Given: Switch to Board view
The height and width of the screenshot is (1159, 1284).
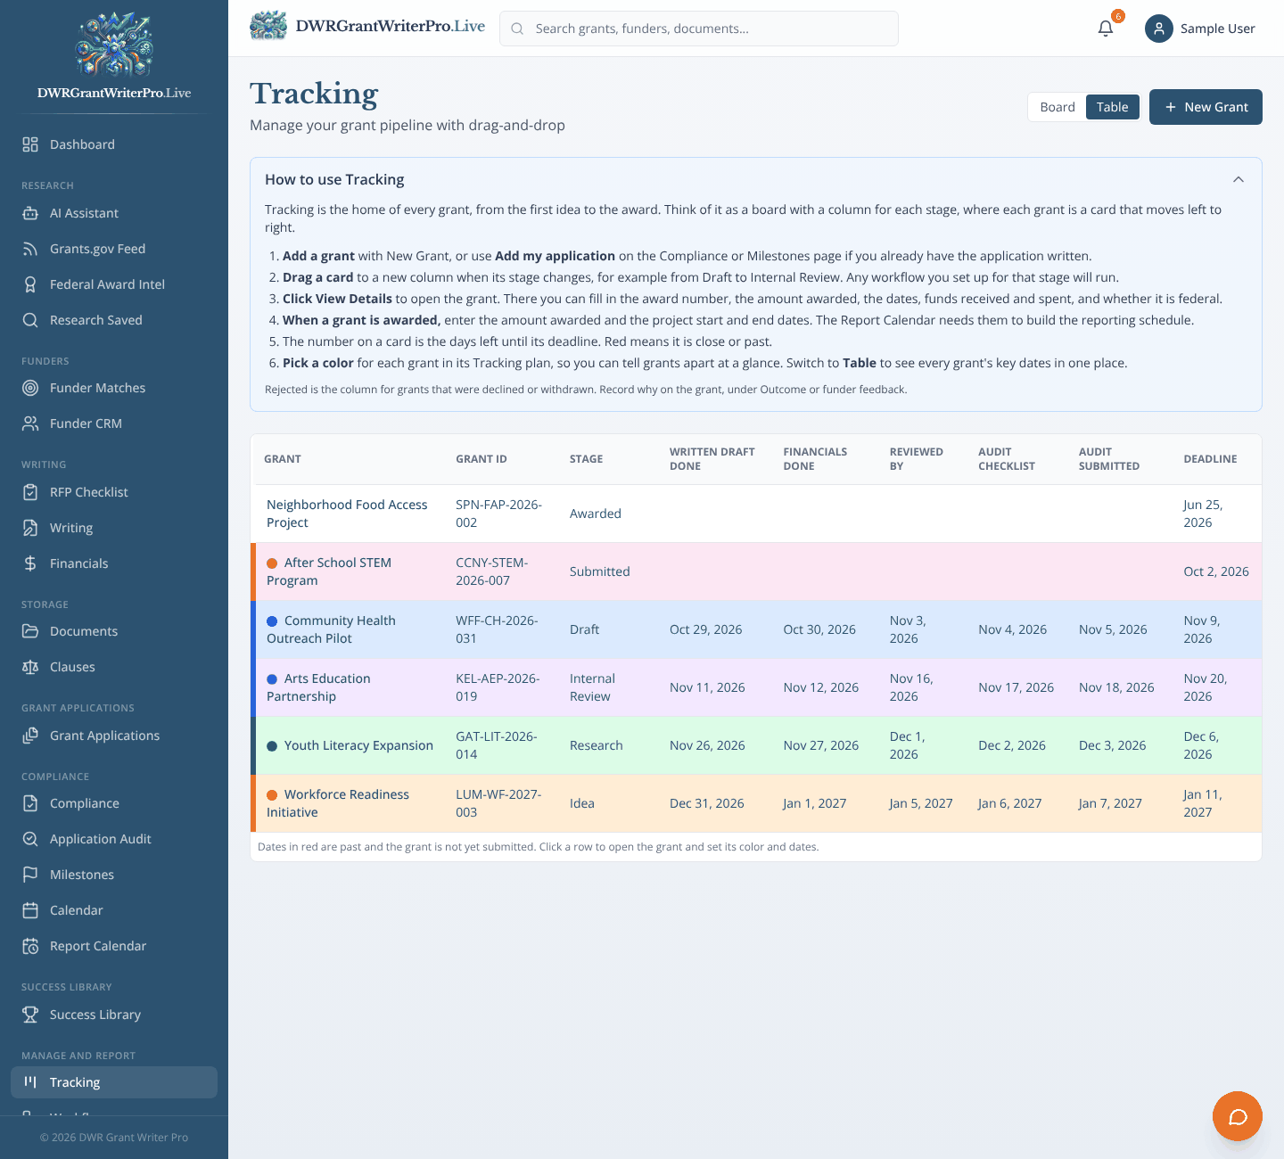Looking at the screenshot, I should (1058, 107).
